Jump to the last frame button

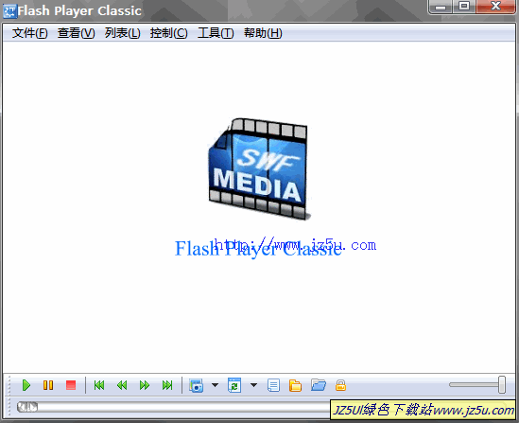coord(167,385)
